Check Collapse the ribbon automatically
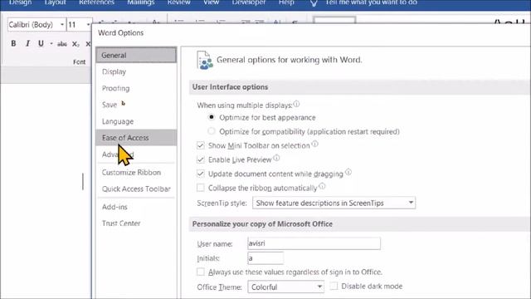The width and height of the screenshot is (531, 299). tap(201, 188)
